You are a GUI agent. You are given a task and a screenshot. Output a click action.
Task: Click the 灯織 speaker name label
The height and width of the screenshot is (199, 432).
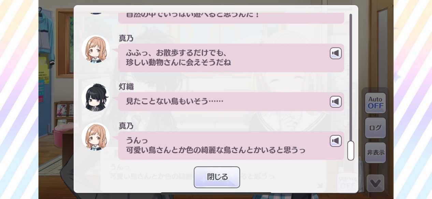point(126,87)
